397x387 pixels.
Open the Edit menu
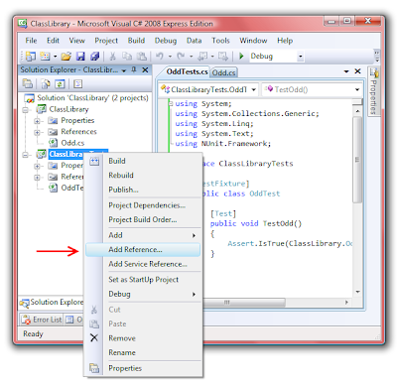53,41
